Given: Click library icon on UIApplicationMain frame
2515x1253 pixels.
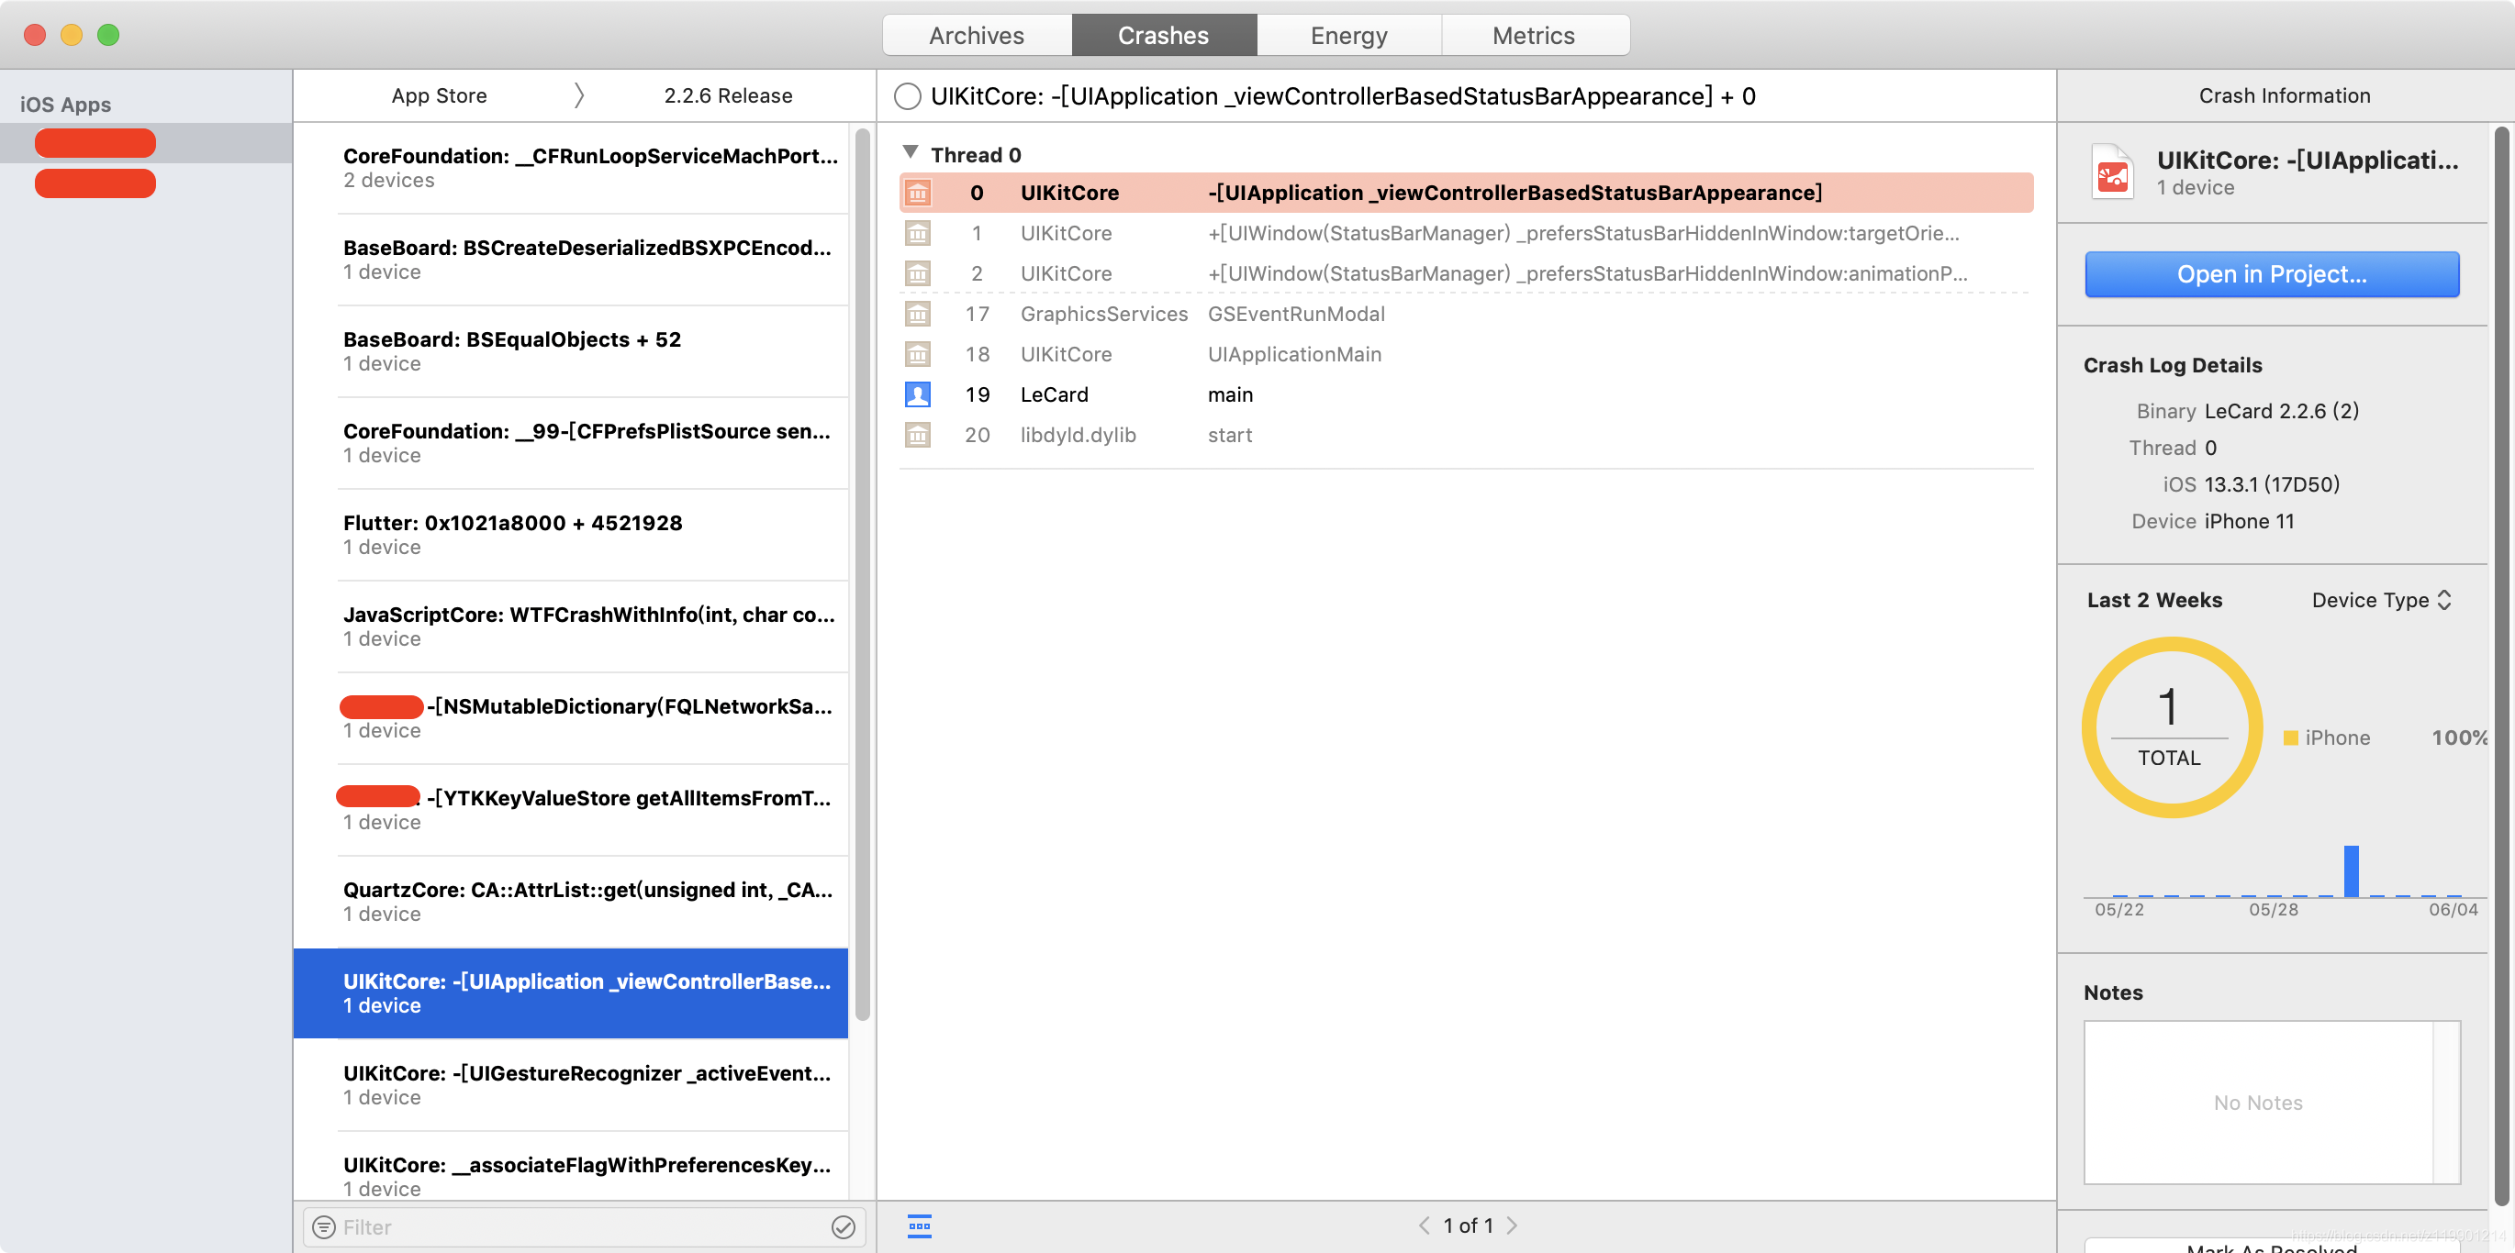Looking at the screenshot, I should (x=918, y=354).
